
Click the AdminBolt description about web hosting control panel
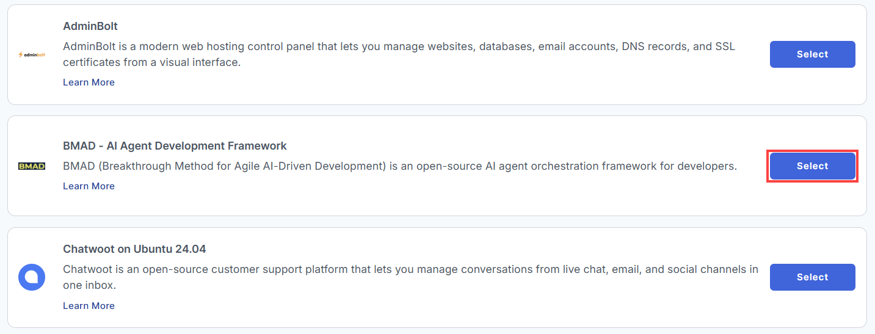(x=399, y=54)
